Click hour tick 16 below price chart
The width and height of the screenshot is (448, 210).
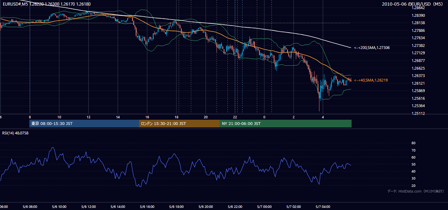[147, 117]
